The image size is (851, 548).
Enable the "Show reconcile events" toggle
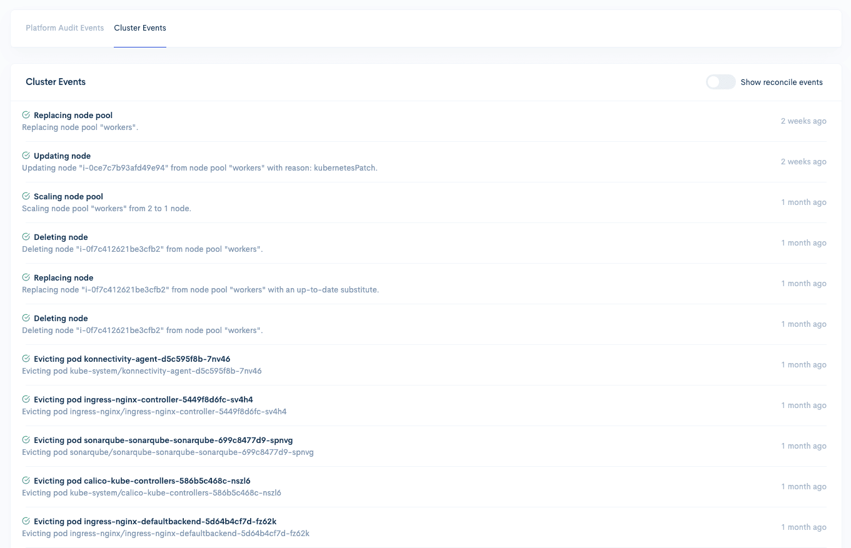coord(720,82)
